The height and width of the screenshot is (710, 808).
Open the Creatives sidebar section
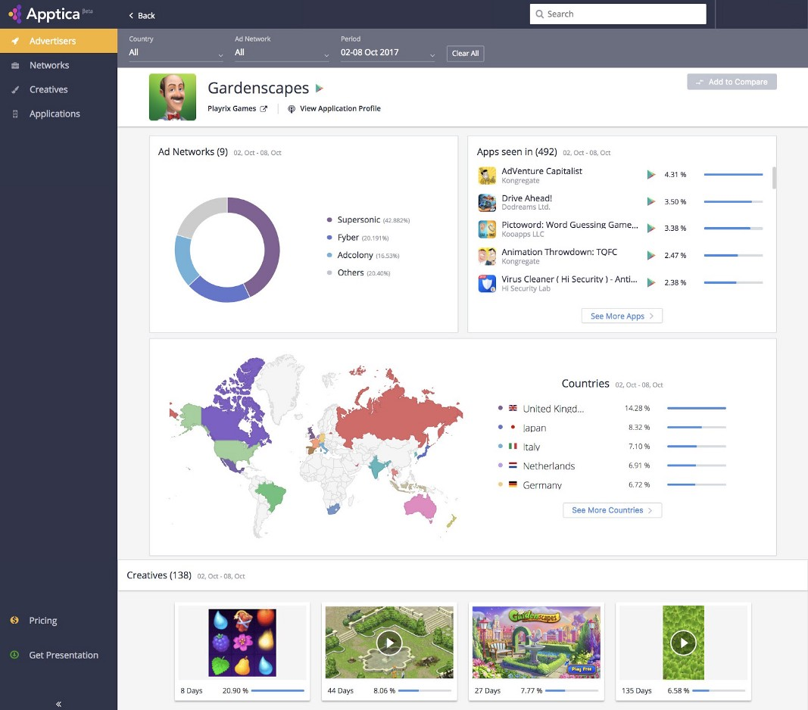pyautogui.click(x=48, y=90)
